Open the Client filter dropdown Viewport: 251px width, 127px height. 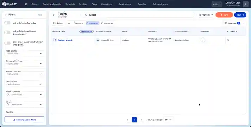click(x=25, y=104)
